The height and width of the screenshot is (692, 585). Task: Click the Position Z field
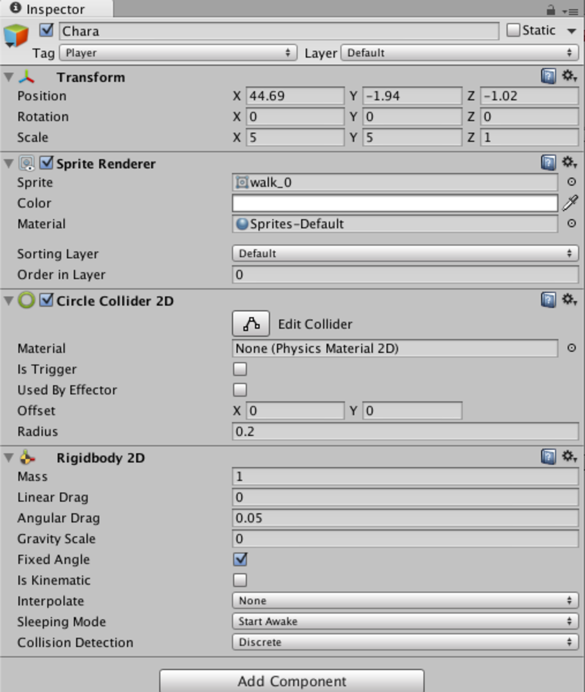pos(529,96)
